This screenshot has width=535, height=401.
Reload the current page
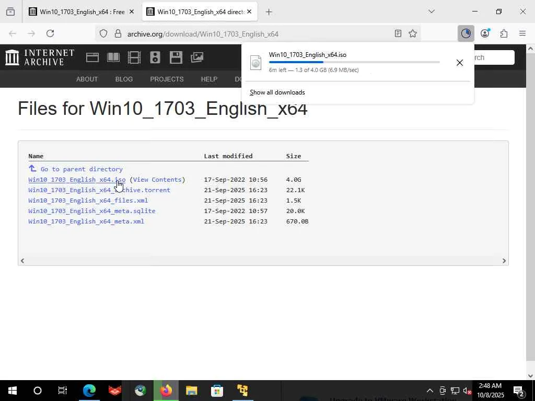(50, 33)
